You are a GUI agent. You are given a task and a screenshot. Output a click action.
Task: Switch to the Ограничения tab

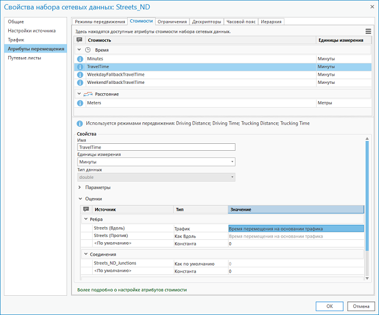click(x=172, y=22)
